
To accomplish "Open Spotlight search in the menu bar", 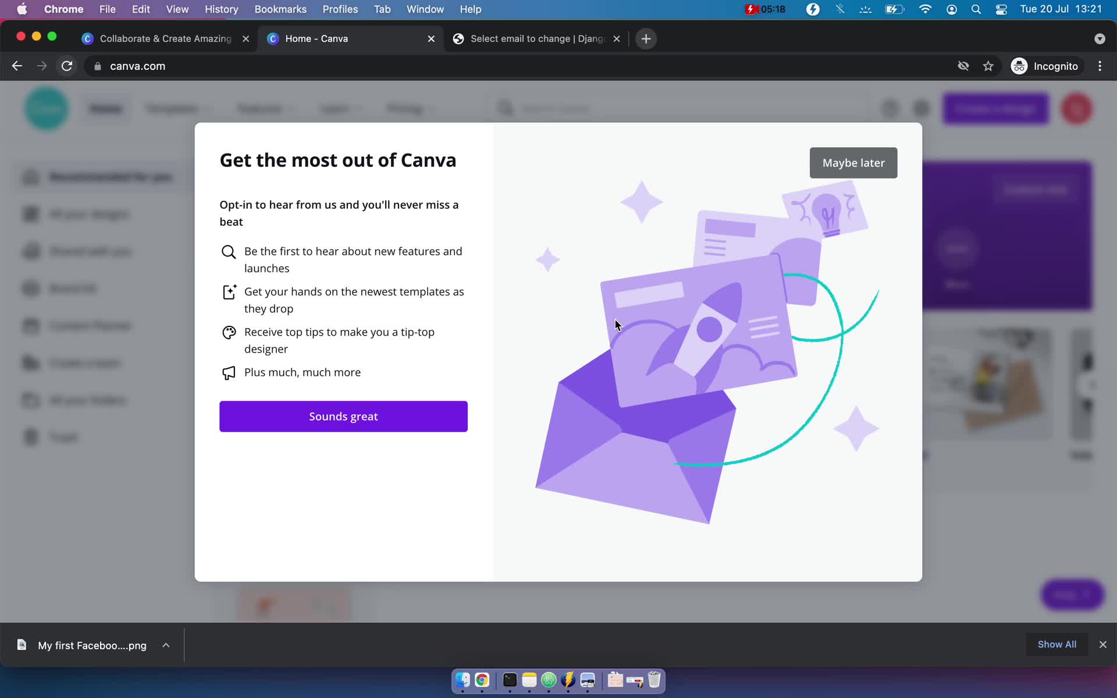I will coord(976,9).
